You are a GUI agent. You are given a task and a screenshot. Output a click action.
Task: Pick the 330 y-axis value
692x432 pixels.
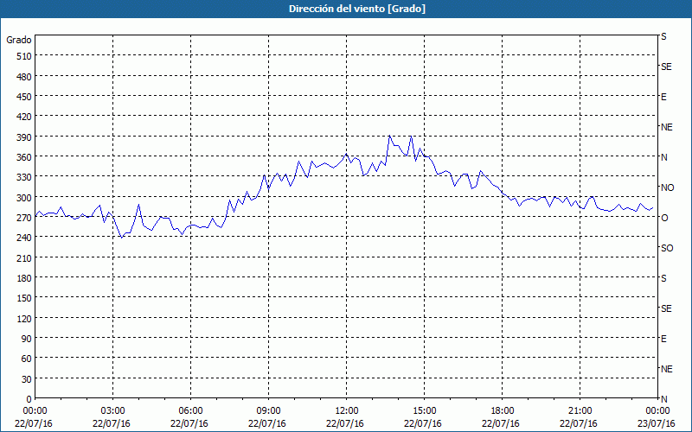[24, 177]
